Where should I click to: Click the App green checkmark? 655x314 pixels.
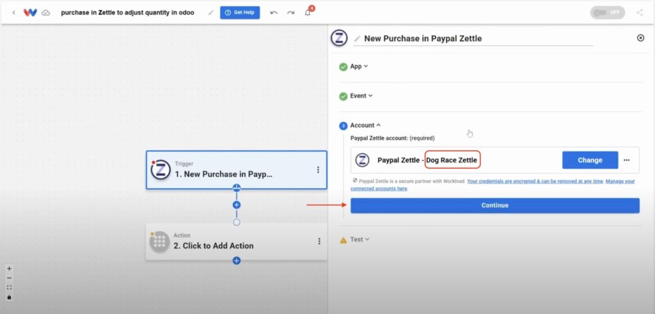point(343,67)
